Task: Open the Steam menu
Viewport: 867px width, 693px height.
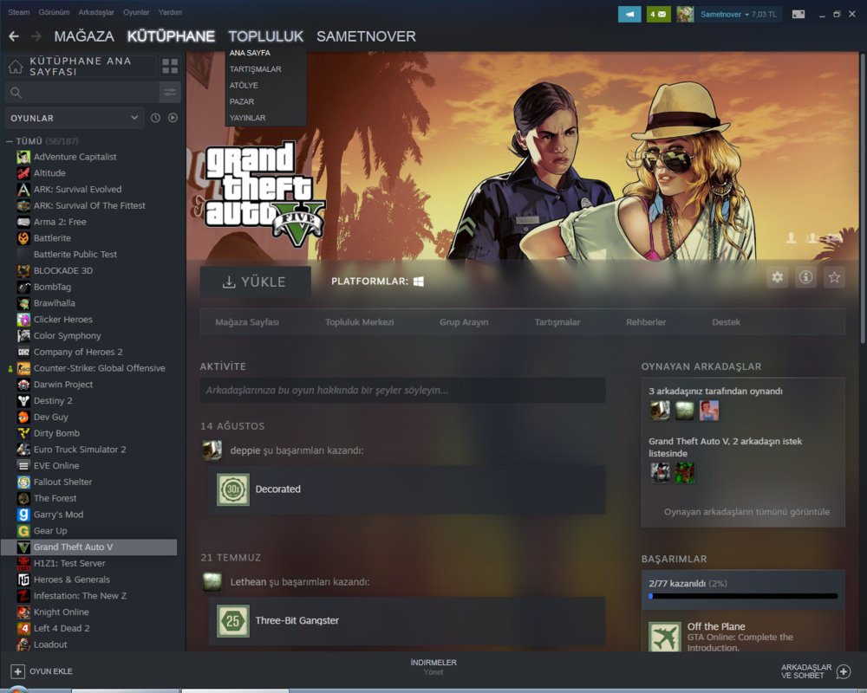Action: coord(19,12)
